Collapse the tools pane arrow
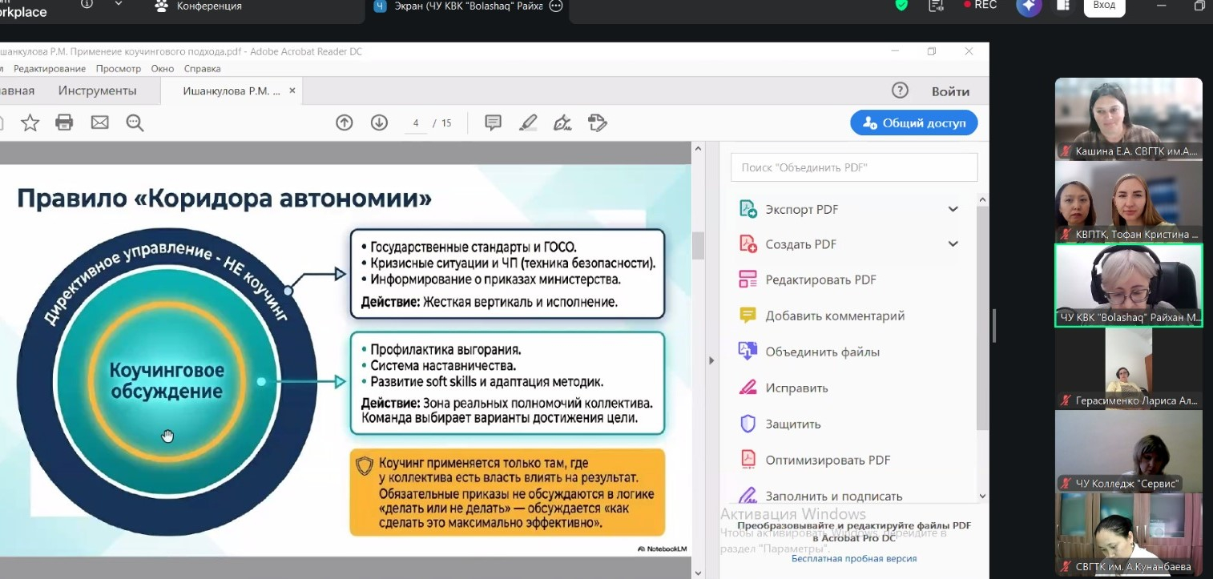 pos(711,361)
